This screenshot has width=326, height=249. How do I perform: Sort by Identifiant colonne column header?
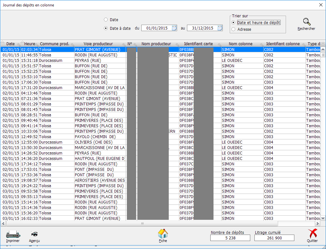click(283, 44)
